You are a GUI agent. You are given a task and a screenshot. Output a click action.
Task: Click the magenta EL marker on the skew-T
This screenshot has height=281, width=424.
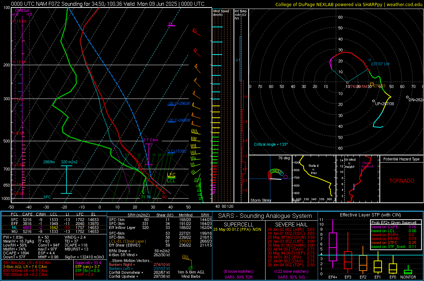(x=171, y=24)
